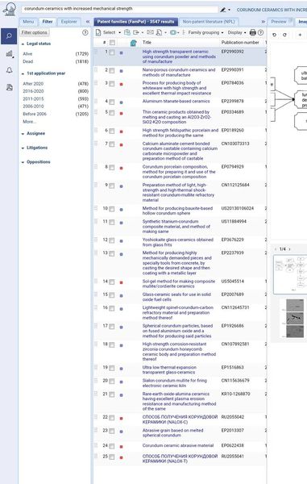
Task: Switch to the Explorer tab
Action: click(69, 22)
